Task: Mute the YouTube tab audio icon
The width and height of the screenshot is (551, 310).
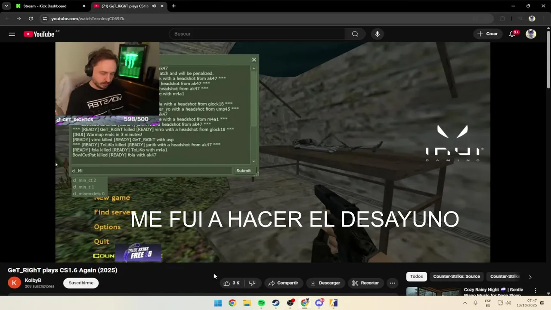Action: tap(154, 6)
